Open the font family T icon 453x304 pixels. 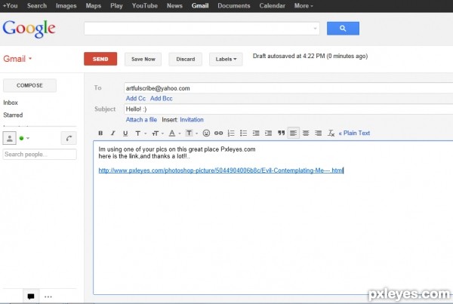[138, 133]
